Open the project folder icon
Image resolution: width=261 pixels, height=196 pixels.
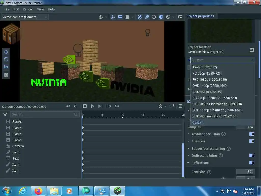(252, 50)
